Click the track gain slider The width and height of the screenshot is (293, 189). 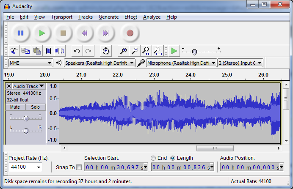(25, 118)
